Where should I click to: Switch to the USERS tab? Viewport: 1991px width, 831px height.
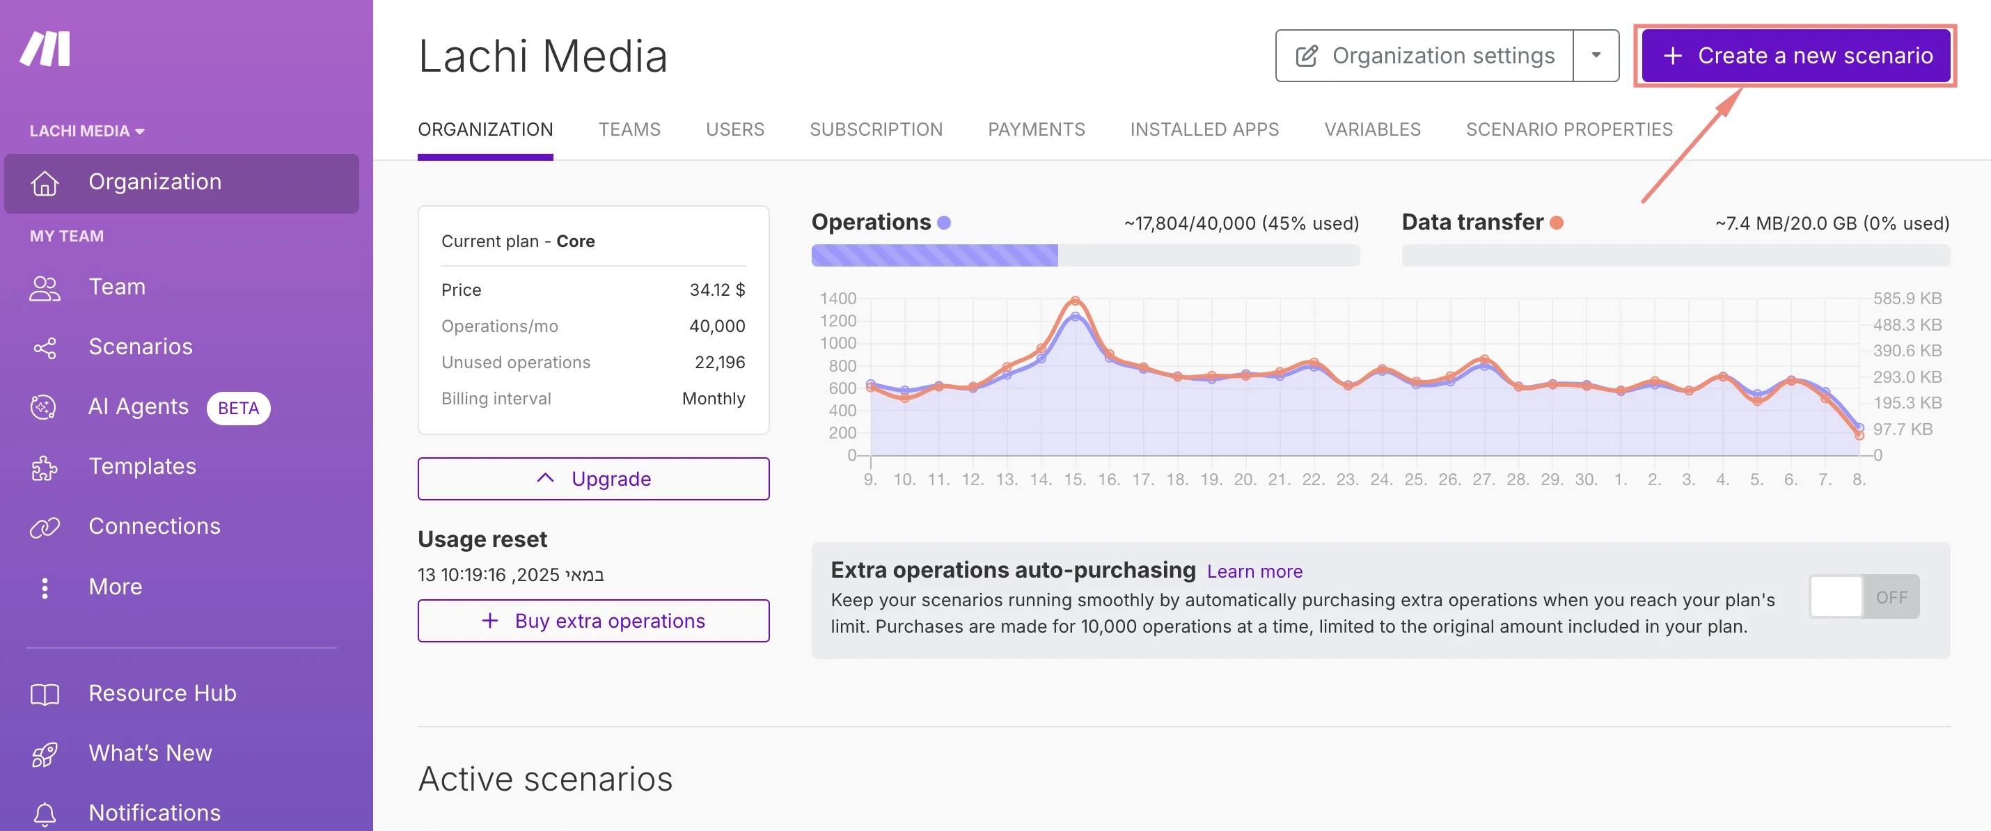[735, 129]
